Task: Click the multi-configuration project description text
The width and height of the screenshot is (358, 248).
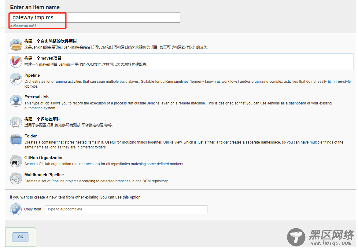Action: [x=68, y=125]
